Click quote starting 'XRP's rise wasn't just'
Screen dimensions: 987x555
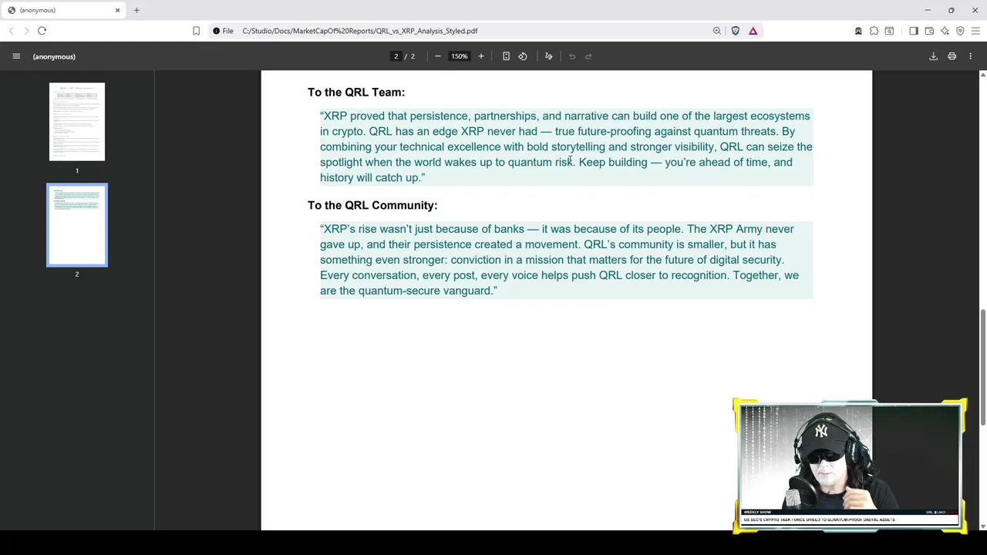(566, 260)
